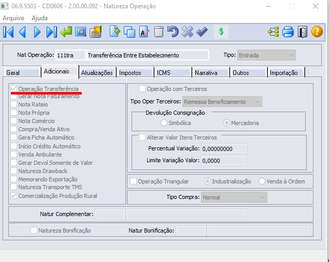Delete record using trash can icon
Screen dimensions: 329x262
click(159, 32)
